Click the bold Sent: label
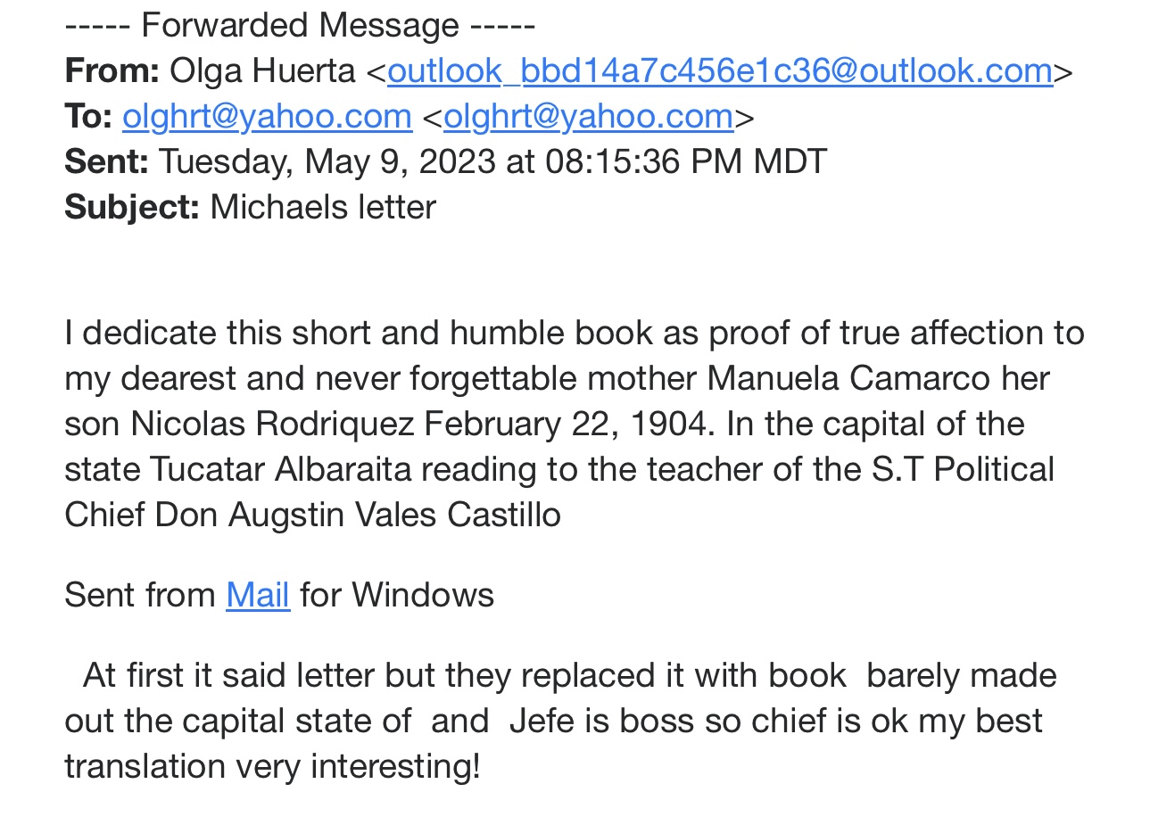This screenshot has width=1150, height=825. [x=106, y=161]
